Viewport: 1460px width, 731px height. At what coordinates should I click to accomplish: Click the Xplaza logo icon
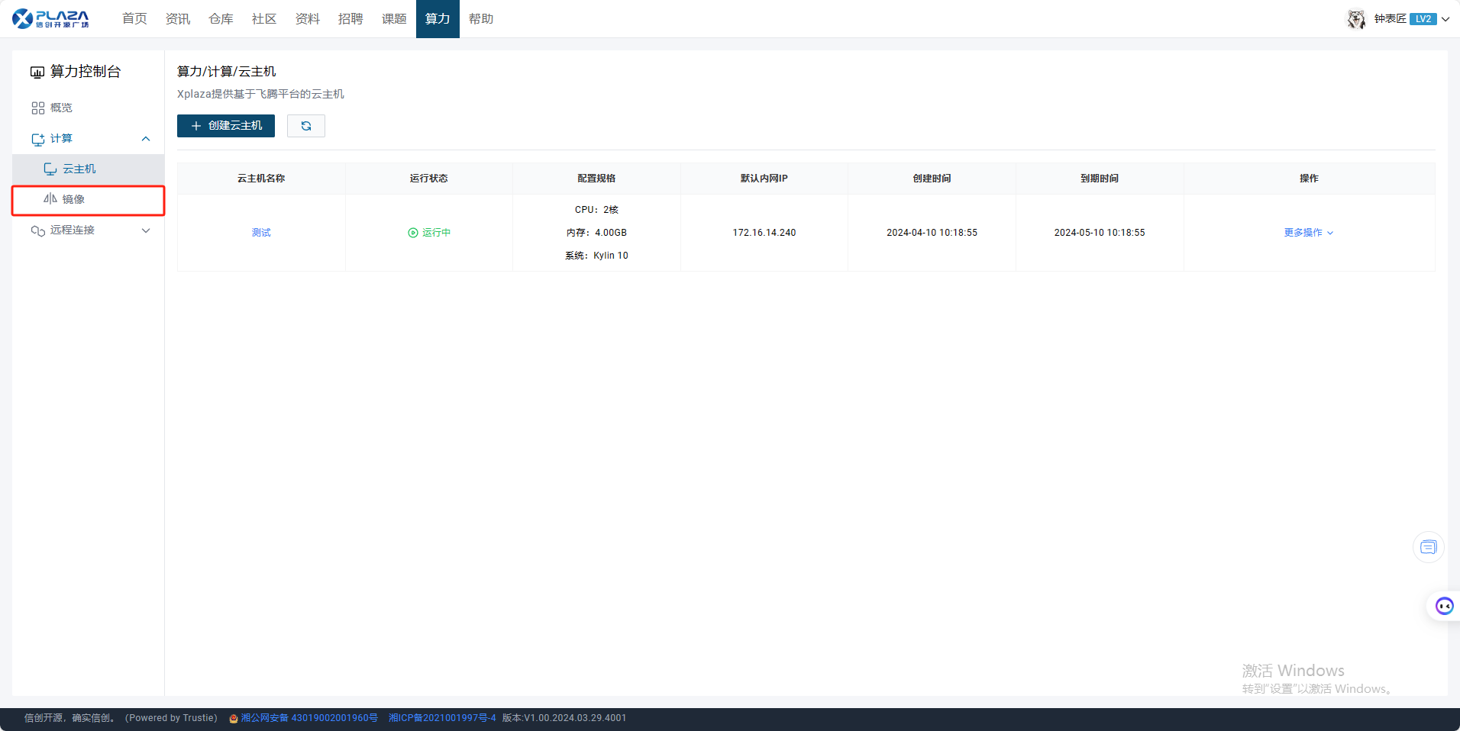pos(23,18)
